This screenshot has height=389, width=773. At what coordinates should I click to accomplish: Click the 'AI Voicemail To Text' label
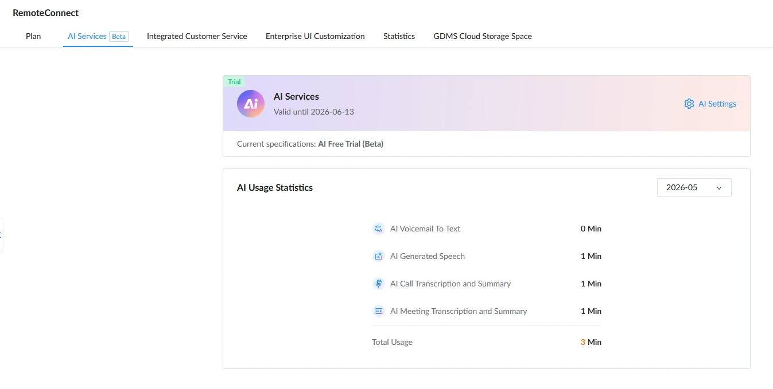(x=425, y=229)
